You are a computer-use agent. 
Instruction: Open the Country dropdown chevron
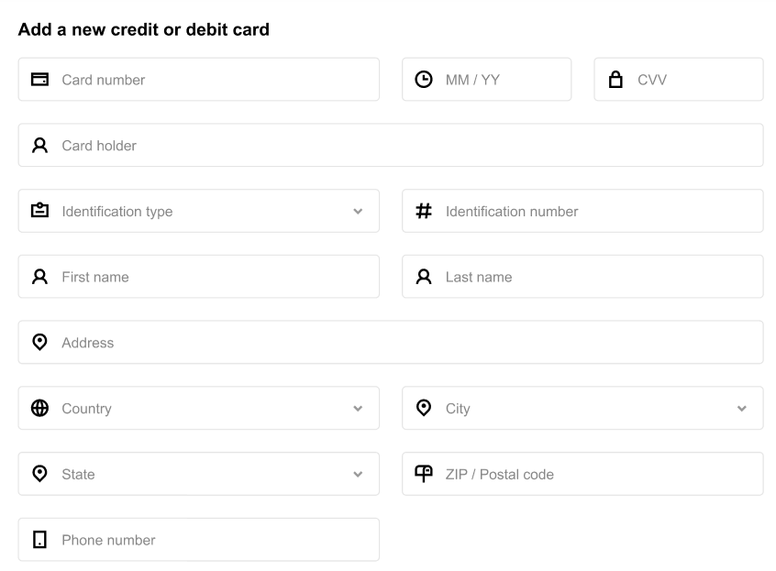pos(358,409)
